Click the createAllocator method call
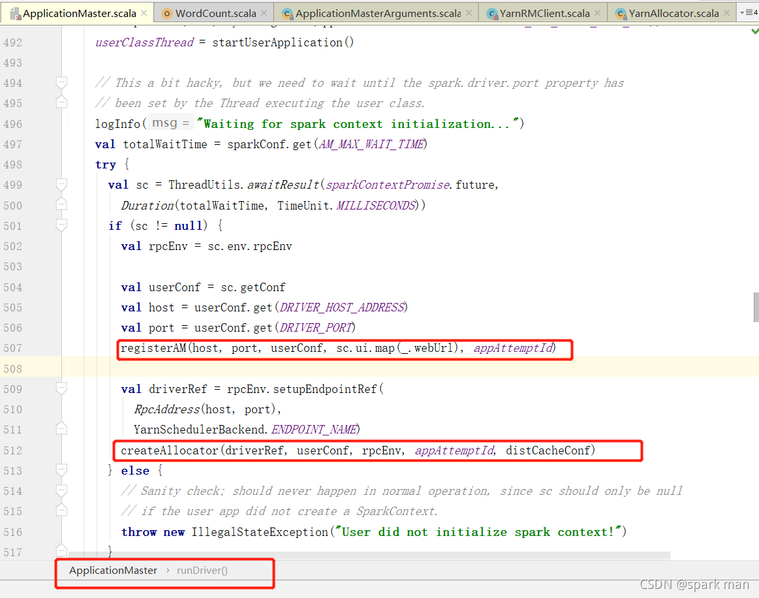Viewport: 759px width, 598px height. point(169,450)
